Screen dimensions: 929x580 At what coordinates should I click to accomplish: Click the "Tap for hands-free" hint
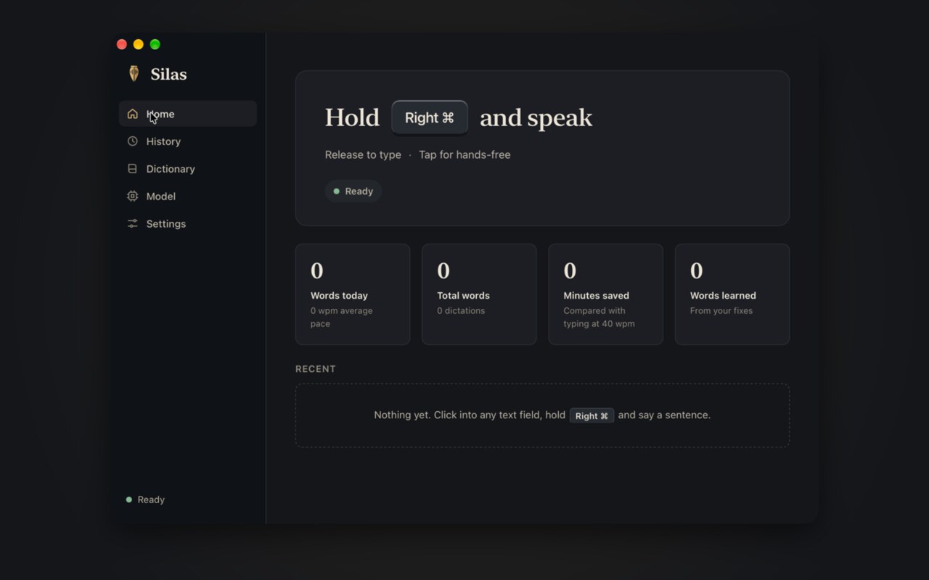coord(464,154)
